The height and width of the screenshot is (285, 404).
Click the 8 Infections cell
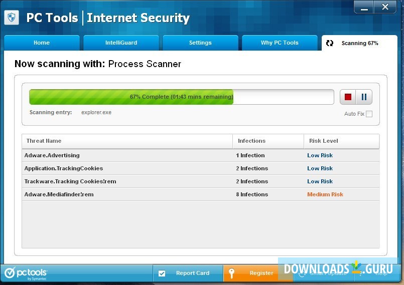coord(252,194)
